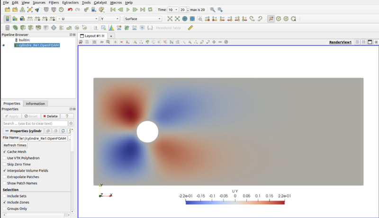Apply the Contour filter icon
Image resolution: width=379 pixels, height=218 pixels.
(15, 28)
